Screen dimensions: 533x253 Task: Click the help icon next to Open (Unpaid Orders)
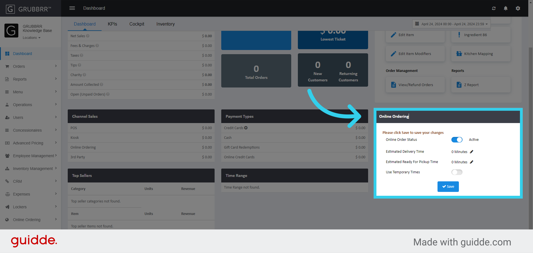tap(108, 94)
